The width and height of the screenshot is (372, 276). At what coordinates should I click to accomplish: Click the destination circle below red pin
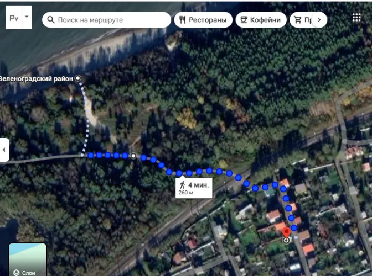(286, 241)
